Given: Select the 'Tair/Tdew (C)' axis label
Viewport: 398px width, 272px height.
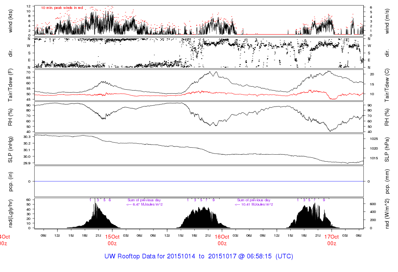Looking at the screenshot, I should coord(387,85).
